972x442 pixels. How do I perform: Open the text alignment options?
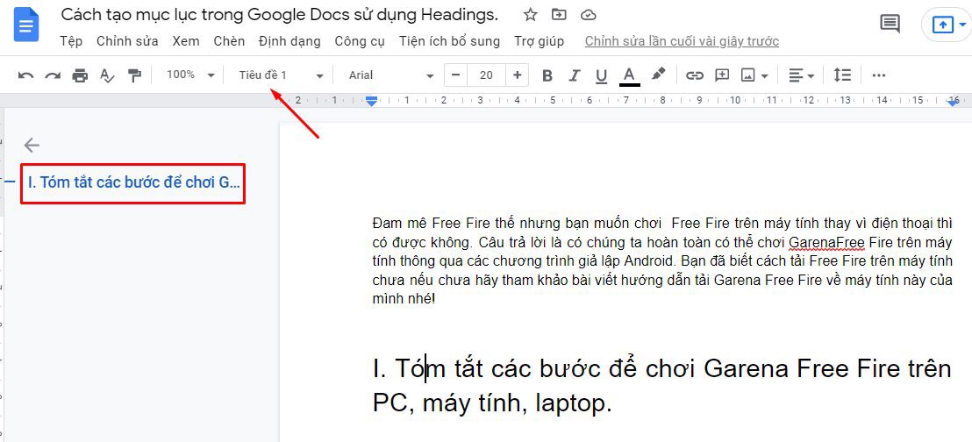coord(801,75)
